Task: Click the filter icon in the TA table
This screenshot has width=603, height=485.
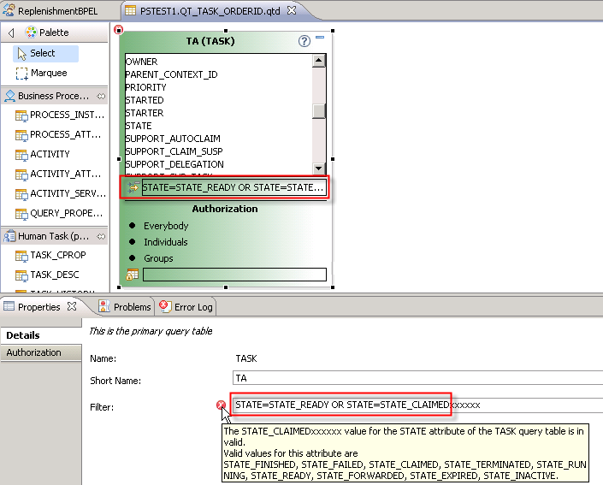Action: [133, 187]
